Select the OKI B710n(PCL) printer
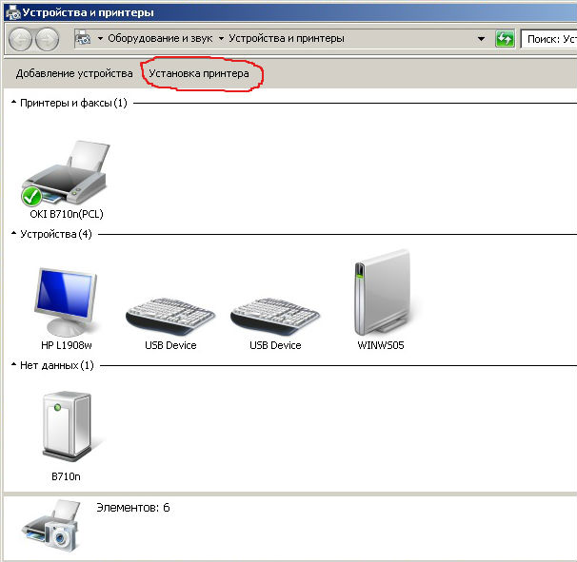The width and height of the screenshot is (577, 562). [x=66, y=175]
